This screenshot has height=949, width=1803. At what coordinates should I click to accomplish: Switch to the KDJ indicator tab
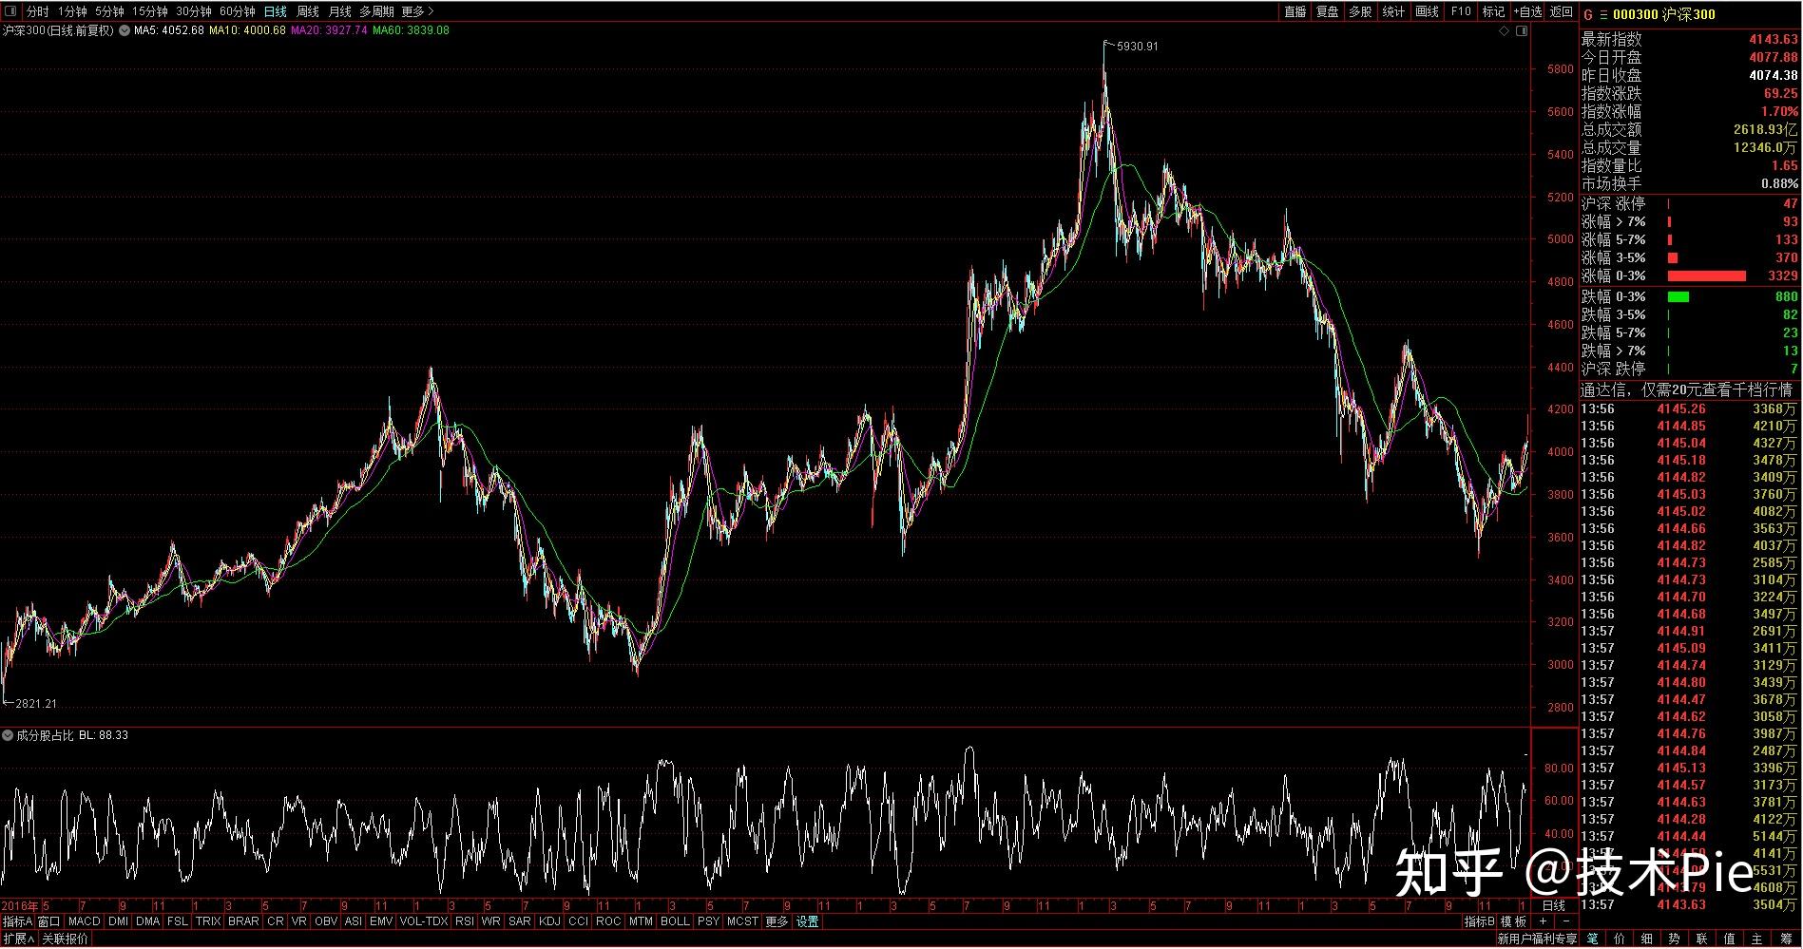tap(549, 921)
